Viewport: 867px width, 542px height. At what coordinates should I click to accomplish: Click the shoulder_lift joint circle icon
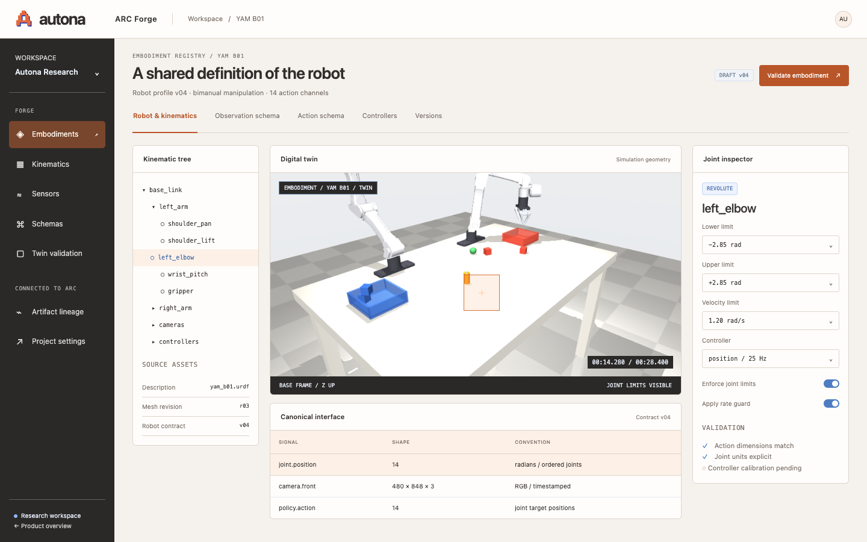click(163, 241)
